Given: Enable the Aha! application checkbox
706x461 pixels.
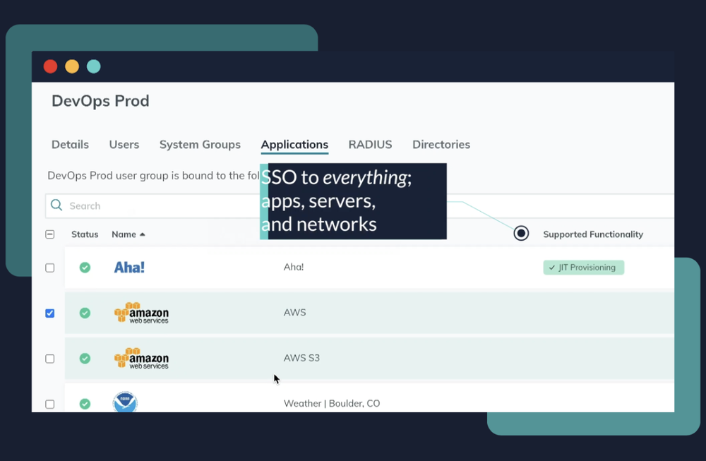Looking at the screenshot, I should [x=50, y=268].
